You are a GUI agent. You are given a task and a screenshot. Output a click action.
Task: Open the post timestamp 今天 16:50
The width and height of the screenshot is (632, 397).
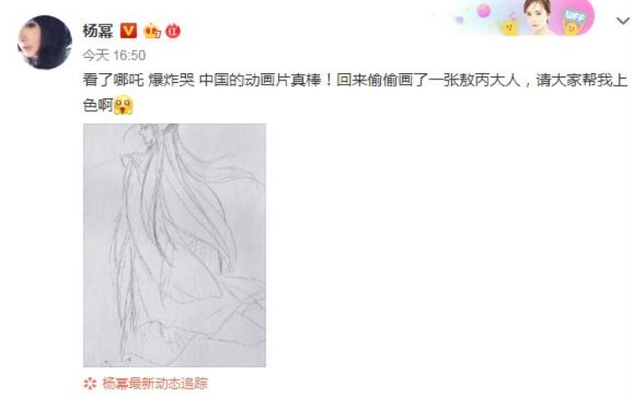114,55
